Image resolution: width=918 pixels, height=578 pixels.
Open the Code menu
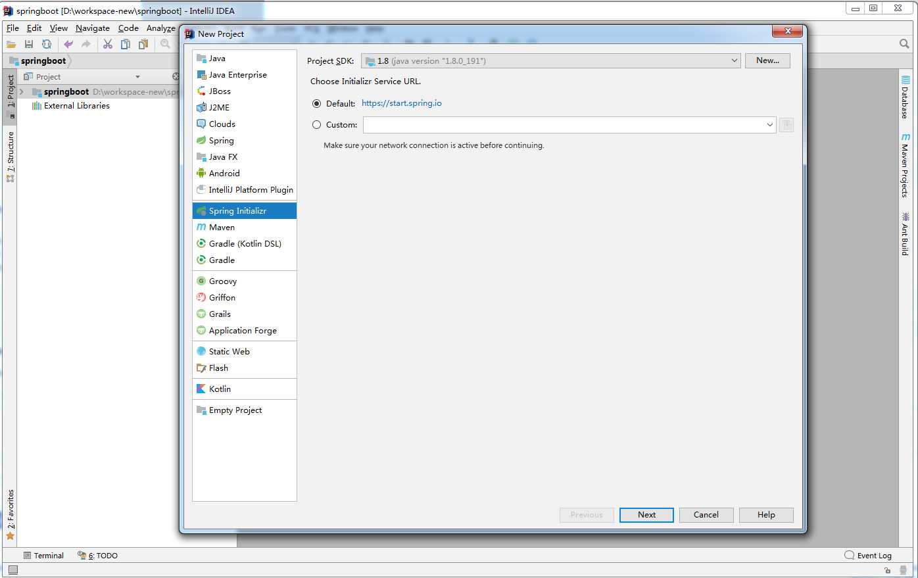[128, 28]
